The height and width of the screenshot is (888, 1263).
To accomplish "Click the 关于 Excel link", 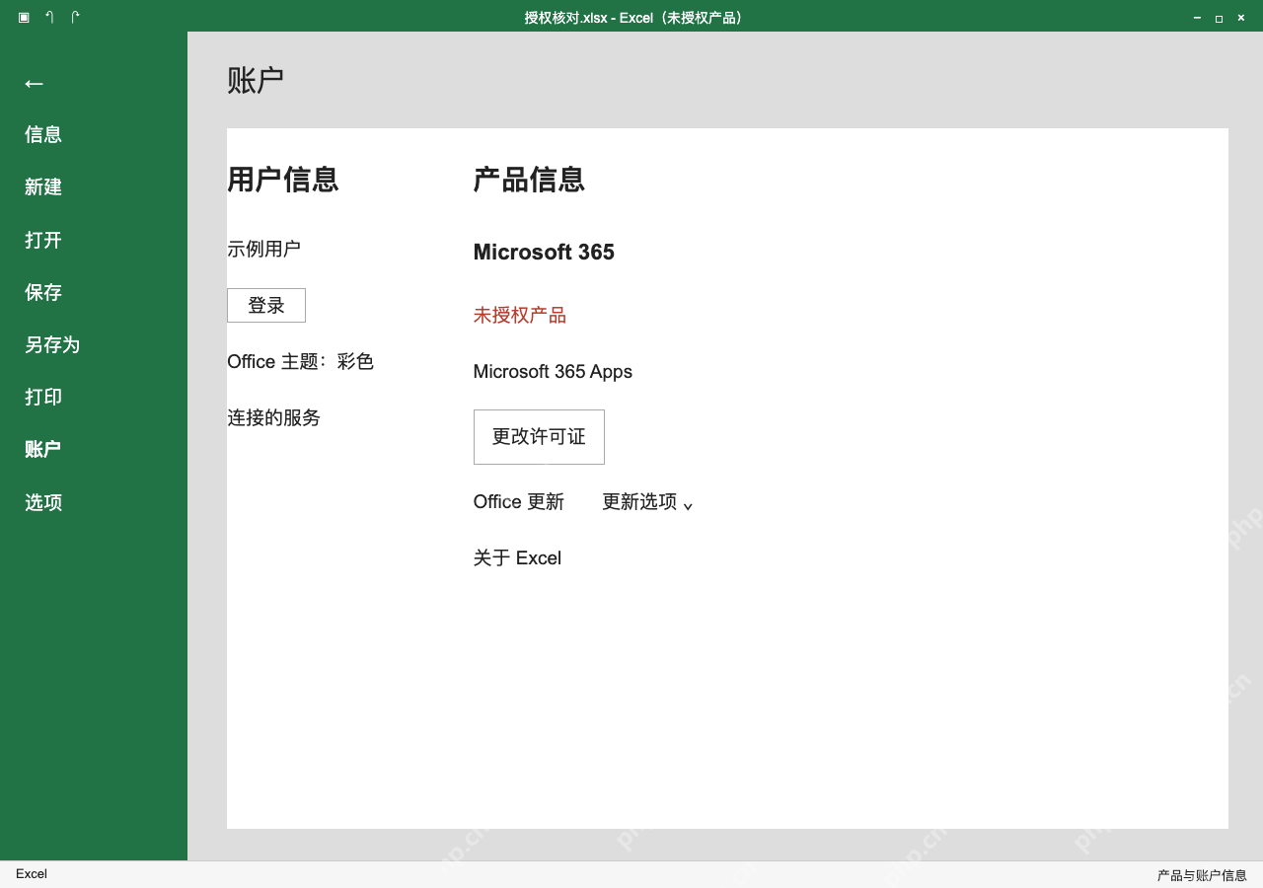I will pyautogui.click(x=517, y=558).
